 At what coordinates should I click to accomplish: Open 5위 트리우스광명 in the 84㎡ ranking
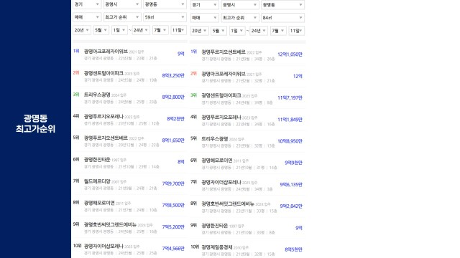pos(247,142)
